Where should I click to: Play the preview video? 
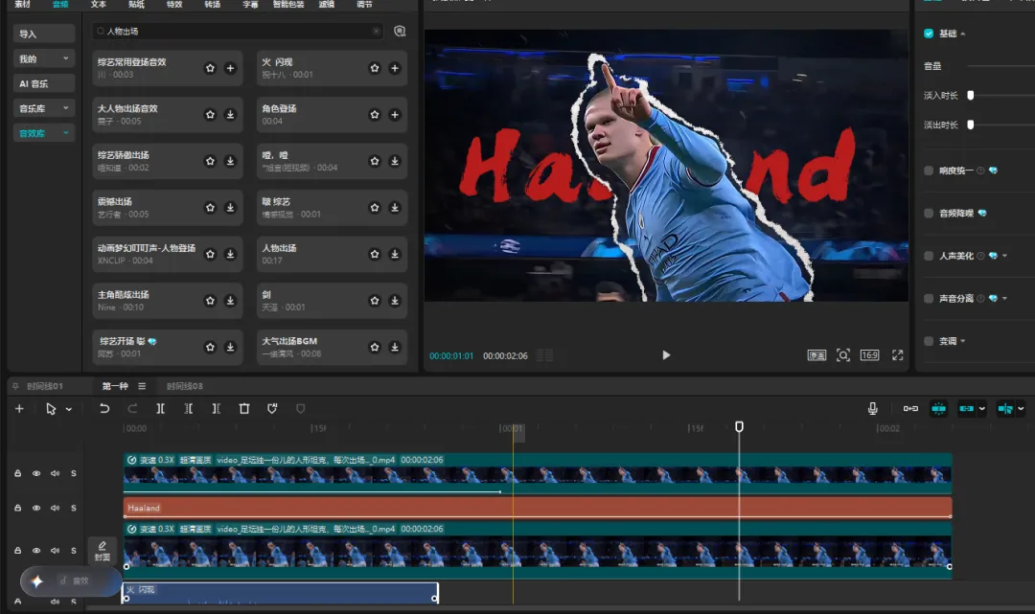pyautogui.click(x=666, y=355)
